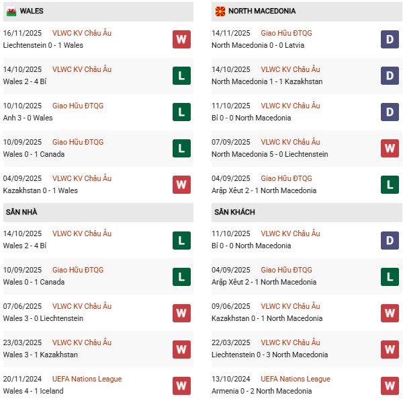Click W badge for Armenia 0 - 2 North Macedonia
Screen dimensions: 403x401
(390, 385)
